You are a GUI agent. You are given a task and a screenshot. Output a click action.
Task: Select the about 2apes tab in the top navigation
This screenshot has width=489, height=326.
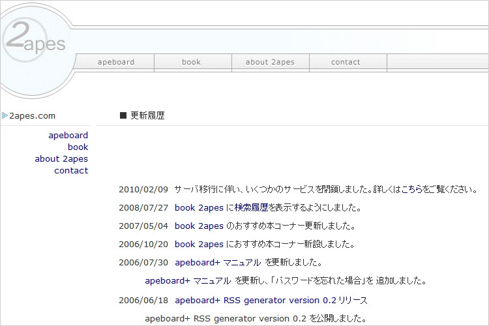270,63
